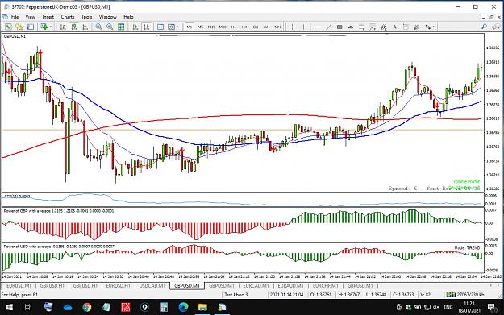Select the Rectangle shape tool
This screenshot has height=315, width=504.
pyautogui.click(x=339, y=27)
